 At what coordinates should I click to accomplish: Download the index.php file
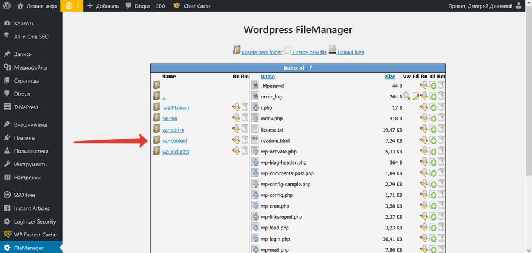[x=433, y=119]
